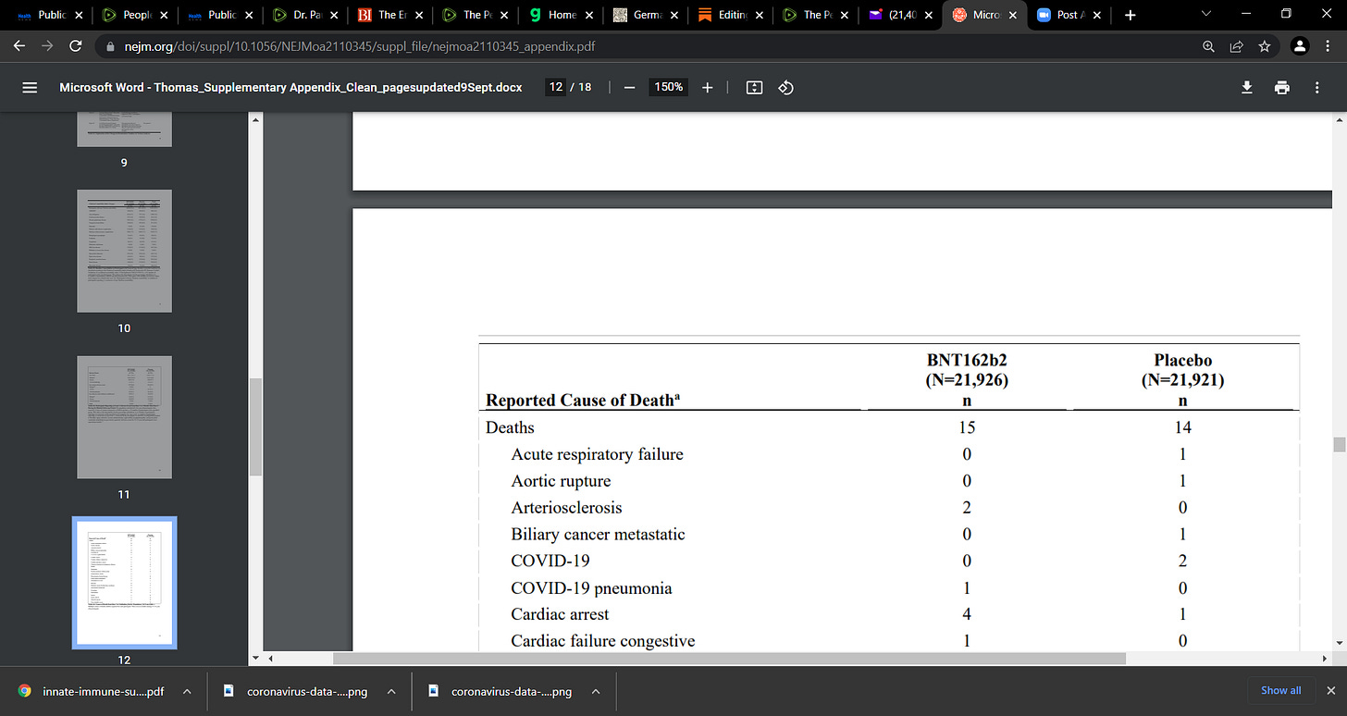1347x716 pixels.
Task: Expand options for innate-immune-su....pdf download
Action: coord(186,691)
